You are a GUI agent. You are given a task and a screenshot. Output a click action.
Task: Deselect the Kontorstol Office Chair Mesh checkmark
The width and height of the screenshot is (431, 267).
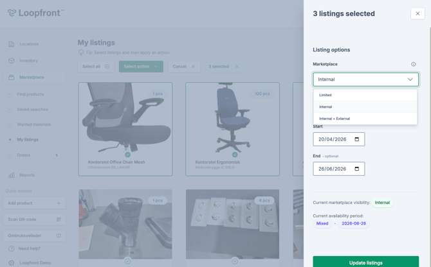click(x=127, y=155)
